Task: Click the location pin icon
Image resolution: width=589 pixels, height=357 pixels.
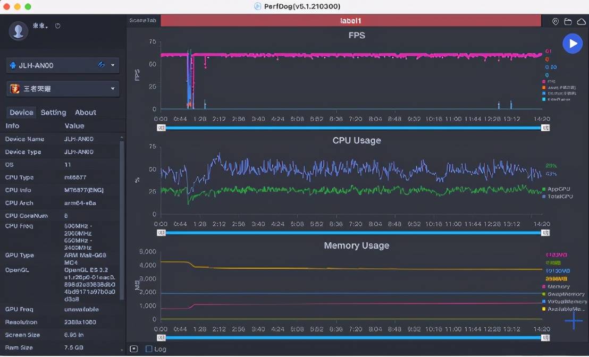Action: pyautogui.click(x=556, y=21)
